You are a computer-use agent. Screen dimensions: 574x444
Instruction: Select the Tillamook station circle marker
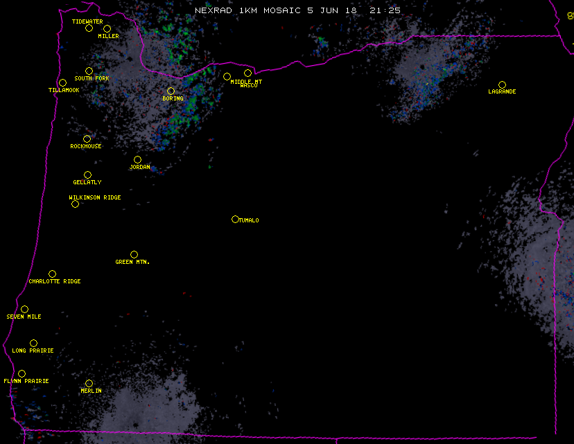(x=62, y=83)
